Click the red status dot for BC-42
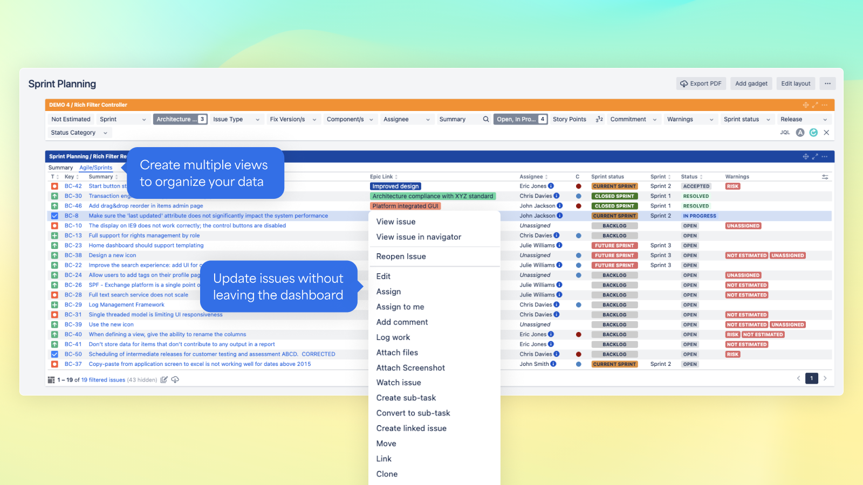The image size is (863, 485). (578, 185)
